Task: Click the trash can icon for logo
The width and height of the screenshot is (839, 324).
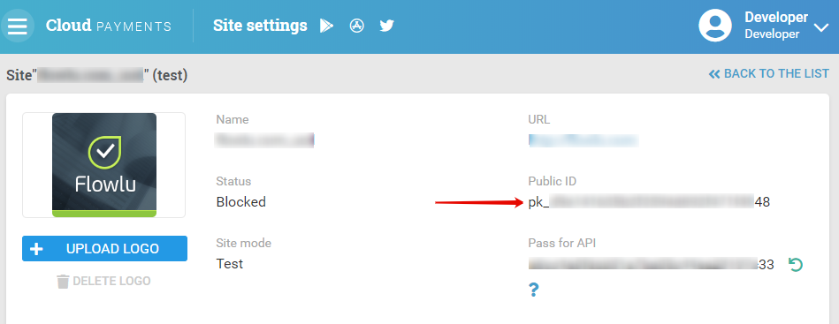Action: tap(63, 282)
